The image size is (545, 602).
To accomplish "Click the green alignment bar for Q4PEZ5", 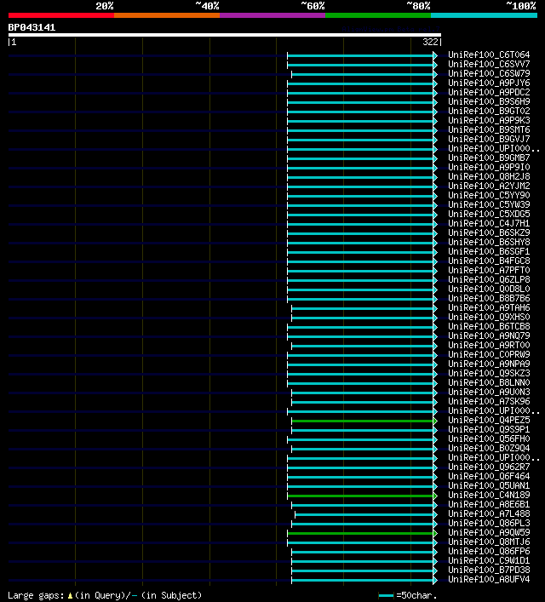I will [362, 421].
